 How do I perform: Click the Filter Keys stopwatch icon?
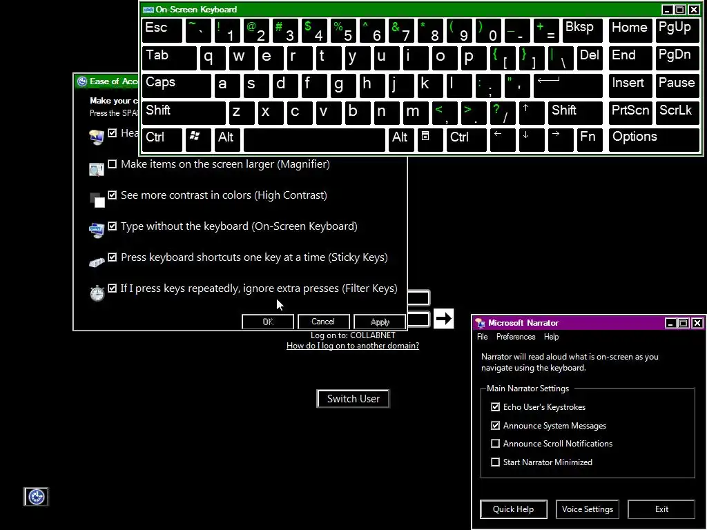pos(97,293)
